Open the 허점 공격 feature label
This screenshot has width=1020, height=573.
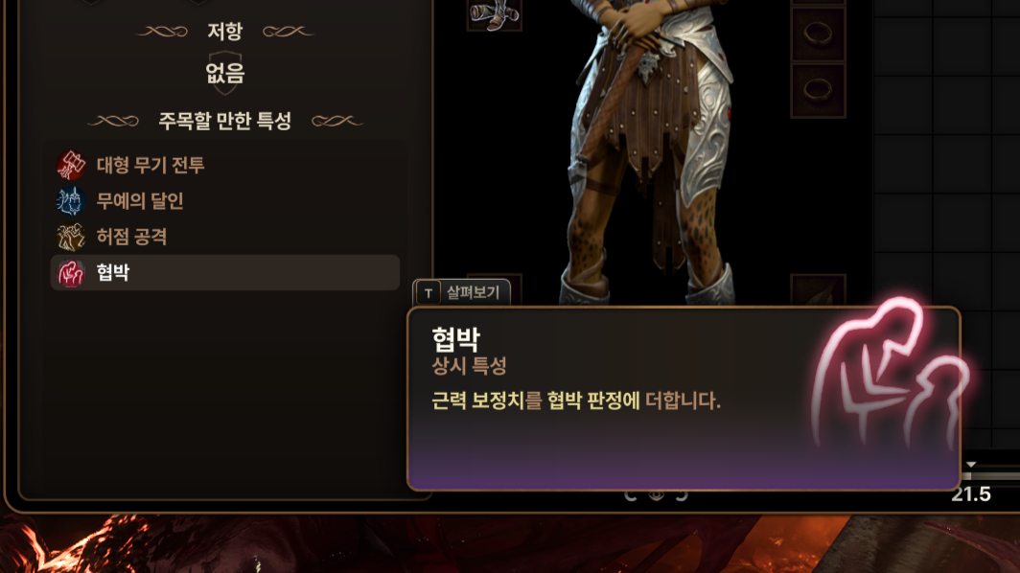131,237
